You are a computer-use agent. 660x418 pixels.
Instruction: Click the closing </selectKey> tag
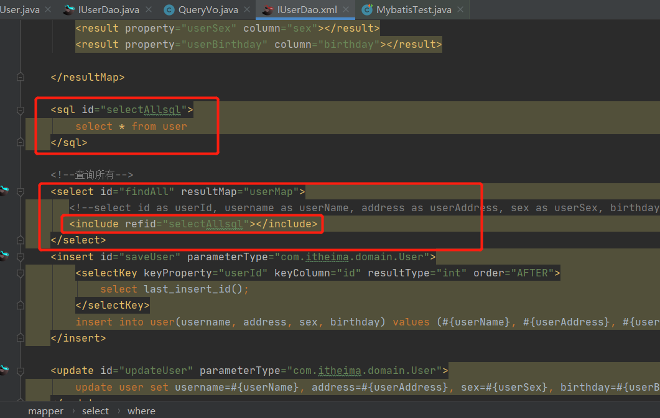(x=113, y=305)
